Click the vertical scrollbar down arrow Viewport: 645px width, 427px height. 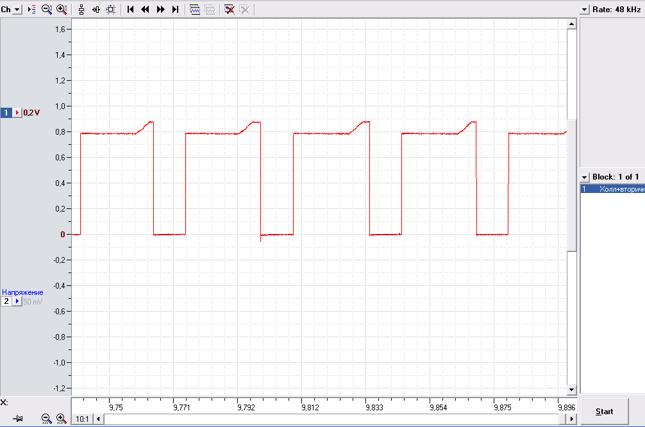click(x=571, y=389)
